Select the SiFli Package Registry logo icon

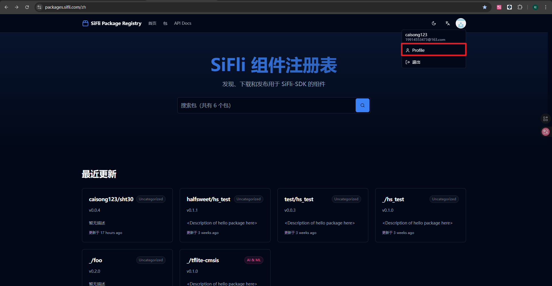[85, 23]
